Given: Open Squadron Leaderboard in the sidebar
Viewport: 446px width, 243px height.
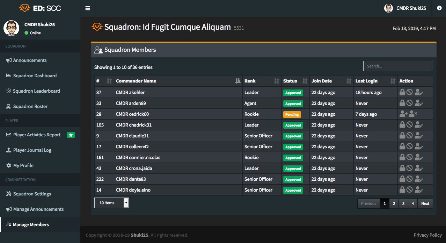Looking at the screenshot, I should [x=40, y=91].
